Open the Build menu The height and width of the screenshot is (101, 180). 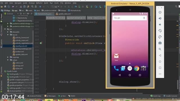tap(46, 3)
